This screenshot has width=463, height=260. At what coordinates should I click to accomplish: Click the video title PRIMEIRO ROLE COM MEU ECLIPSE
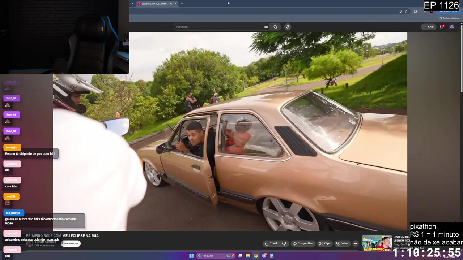tap(62, 235)
